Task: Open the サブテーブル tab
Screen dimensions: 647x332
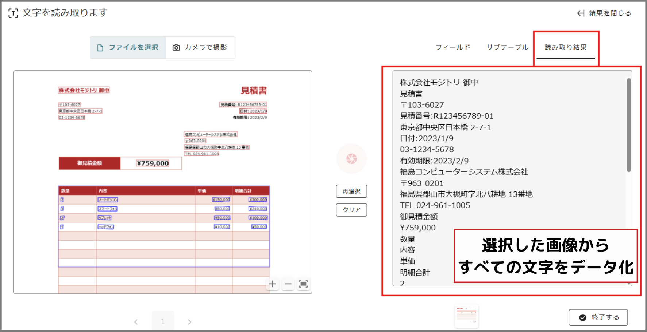Action: click(x=507, y=47)
